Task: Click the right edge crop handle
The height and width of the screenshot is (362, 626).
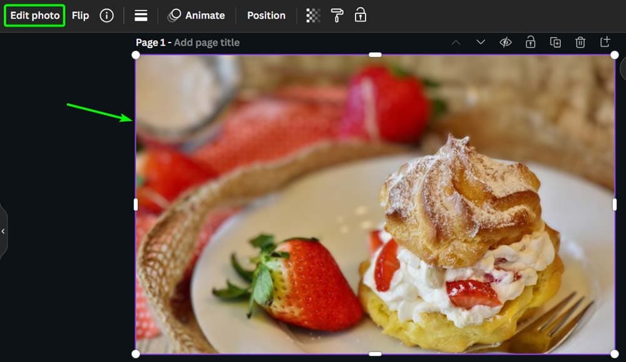Action: (615, 204)
